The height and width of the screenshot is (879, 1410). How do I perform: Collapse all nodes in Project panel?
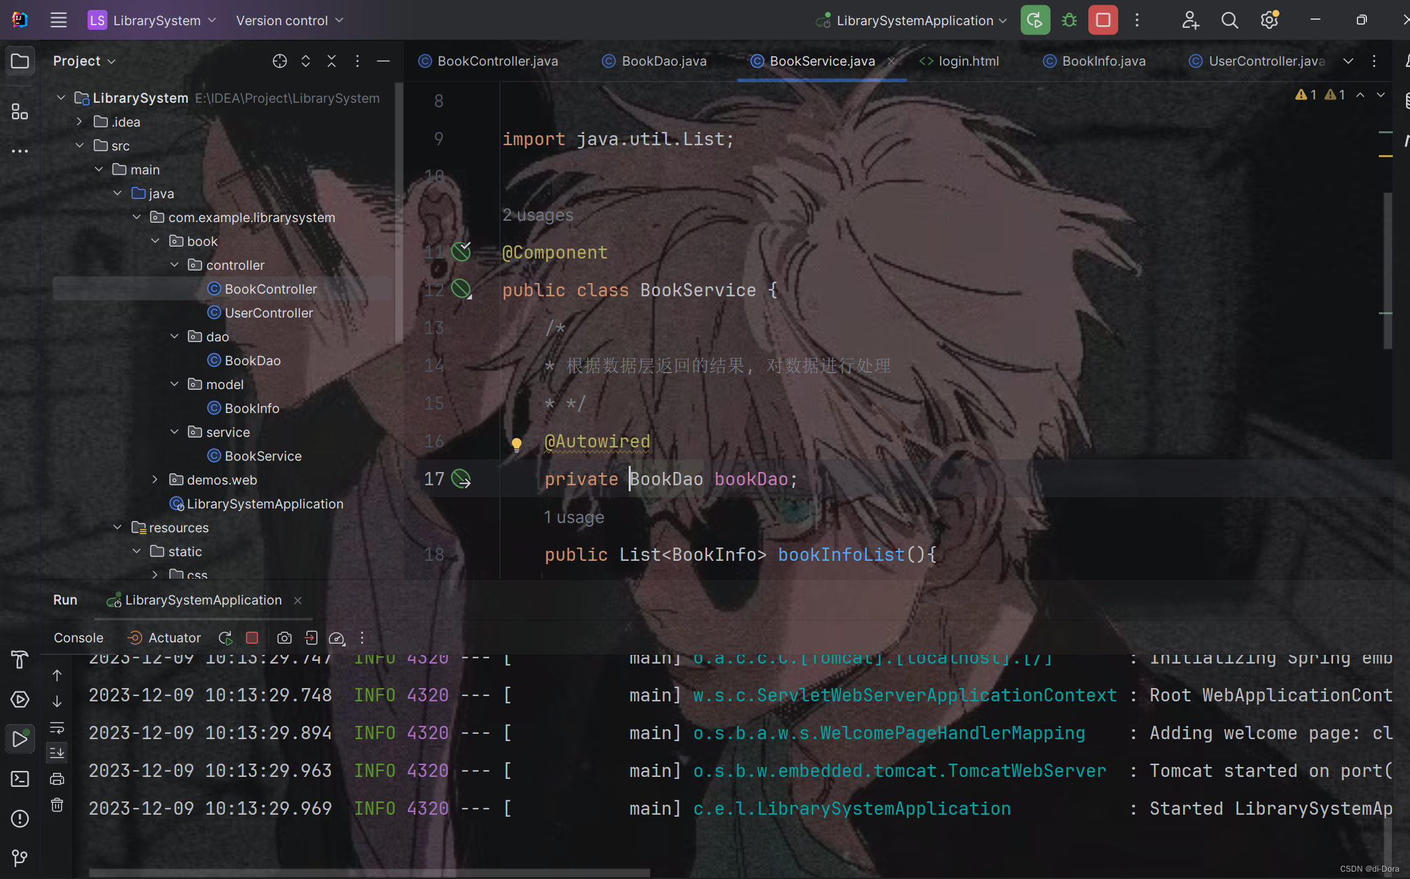(332, 61)
